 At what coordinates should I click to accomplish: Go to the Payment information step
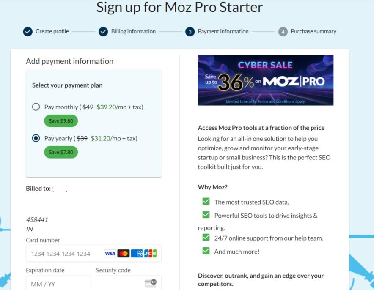[x=223, y=31]
